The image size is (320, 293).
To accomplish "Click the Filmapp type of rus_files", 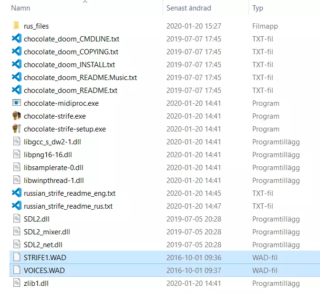I will (265, 26).
